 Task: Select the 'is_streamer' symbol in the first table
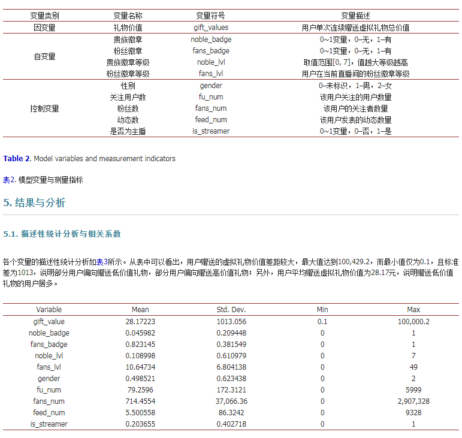click(x=211, y=131)
